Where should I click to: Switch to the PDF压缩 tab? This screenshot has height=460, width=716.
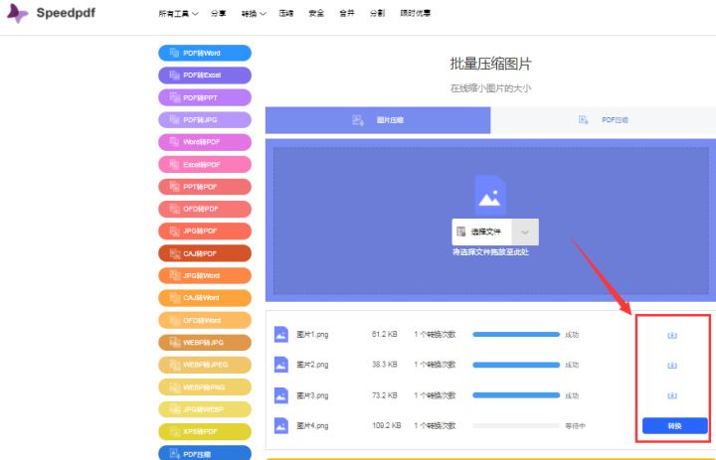(x=604, y=120)
